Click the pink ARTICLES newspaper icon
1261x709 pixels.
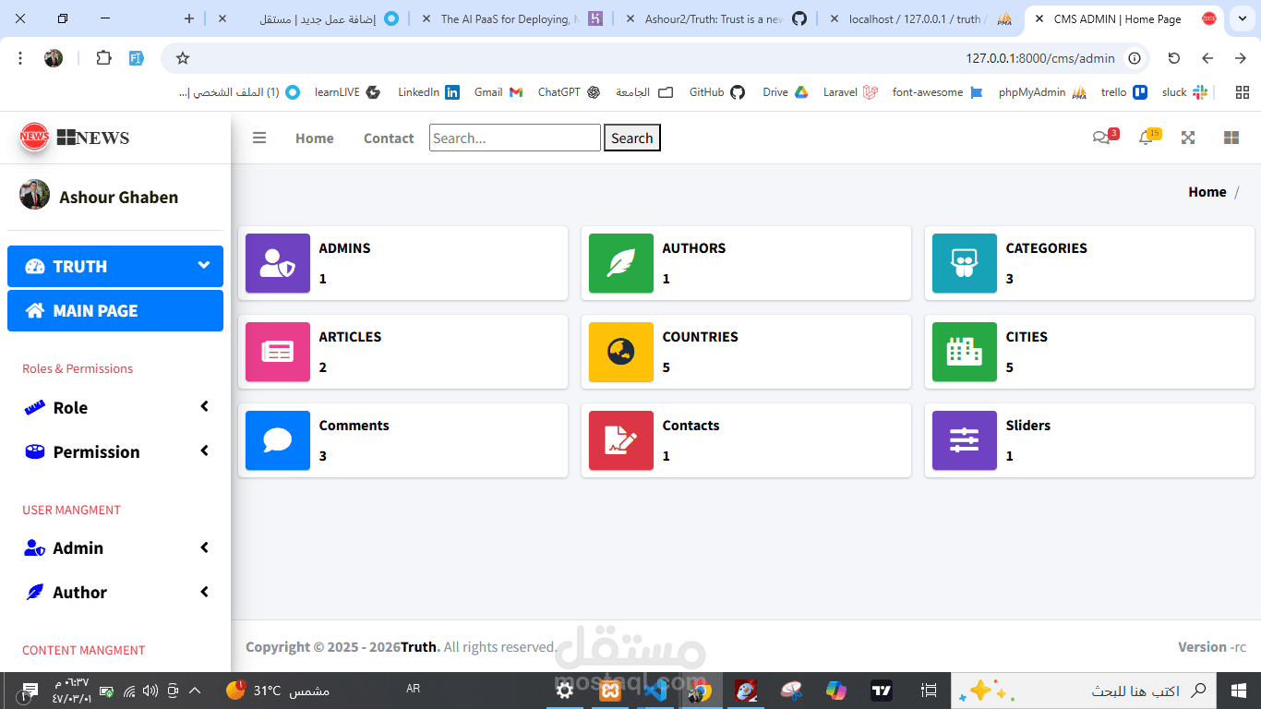278,352
